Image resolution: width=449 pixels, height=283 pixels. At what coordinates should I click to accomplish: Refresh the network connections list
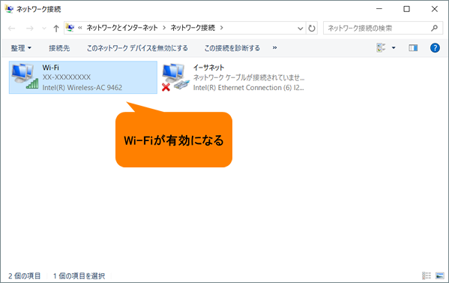point(312,28)
